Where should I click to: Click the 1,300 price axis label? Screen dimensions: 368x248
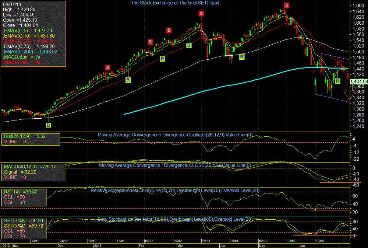[x=358, y=109]
